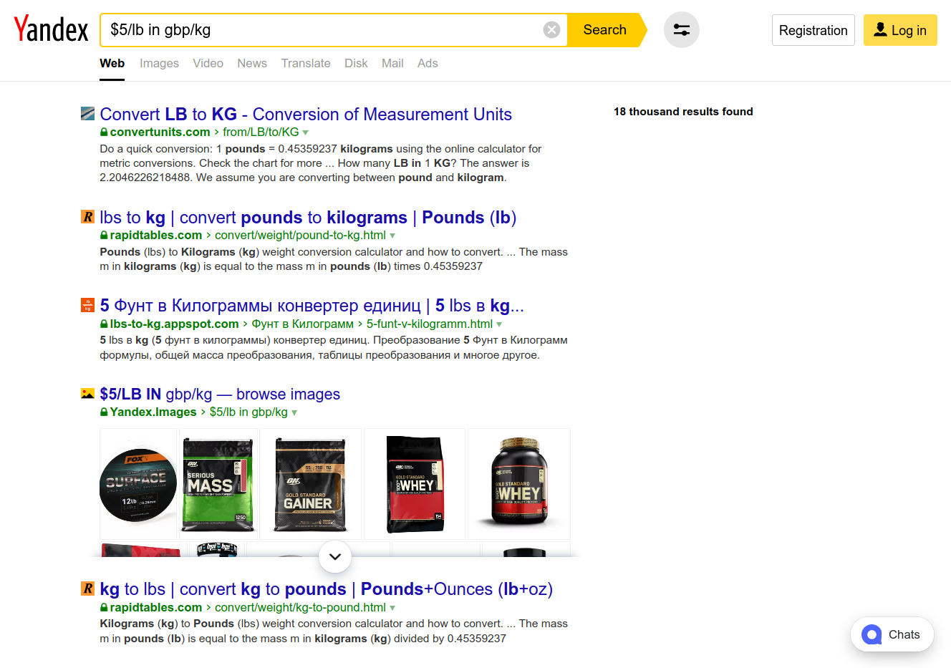951x668 pixels.
Task: Expand the Yandex.Images result options arrow
Action: [x=294, y=412]
